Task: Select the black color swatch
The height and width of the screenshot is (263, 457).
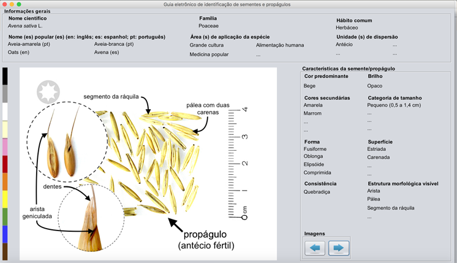Action: (5, 76)
